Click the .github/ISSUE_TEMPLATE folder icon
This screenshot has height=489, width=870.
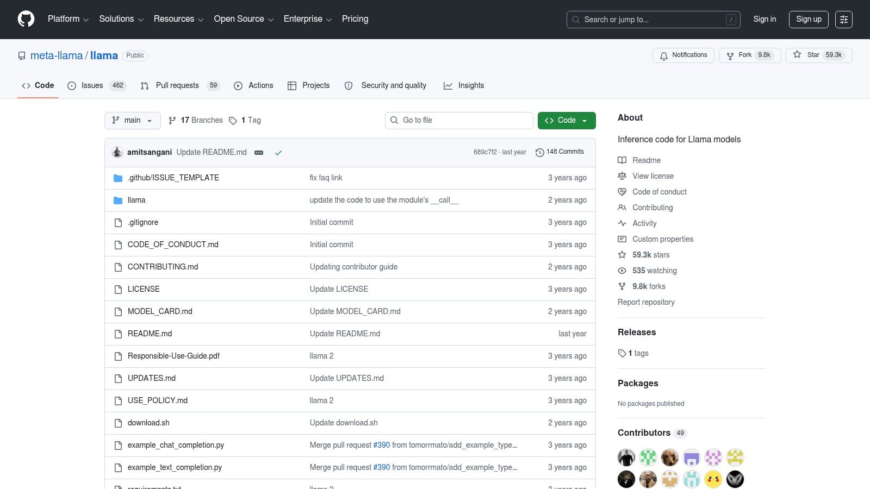point(118,178)
